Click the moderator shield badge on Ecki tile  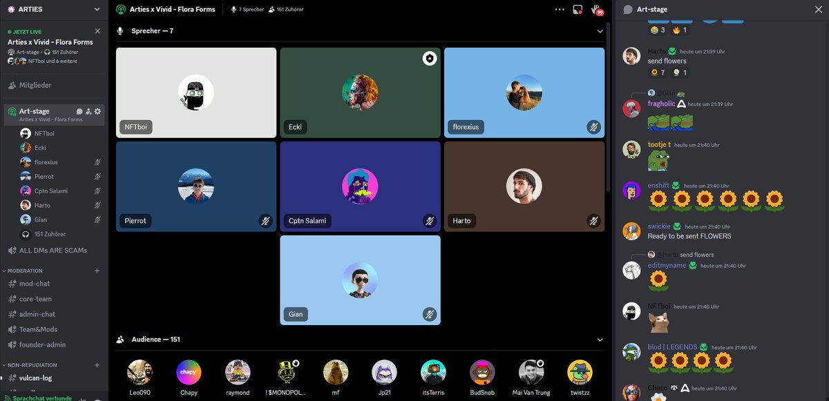coord(430,59)
